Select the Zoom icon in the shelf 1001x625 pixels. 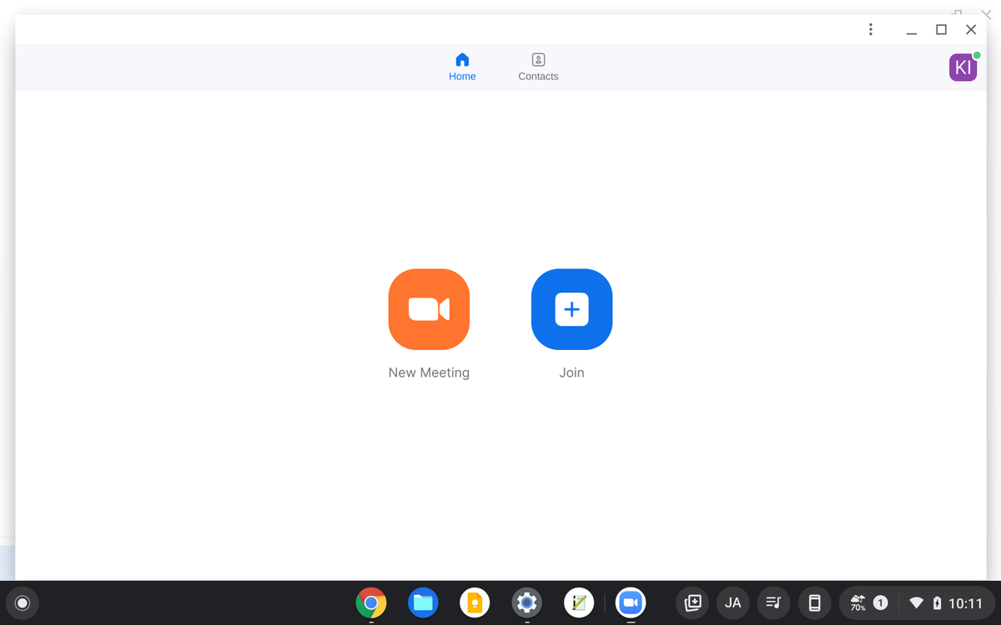tap(631, 602)
